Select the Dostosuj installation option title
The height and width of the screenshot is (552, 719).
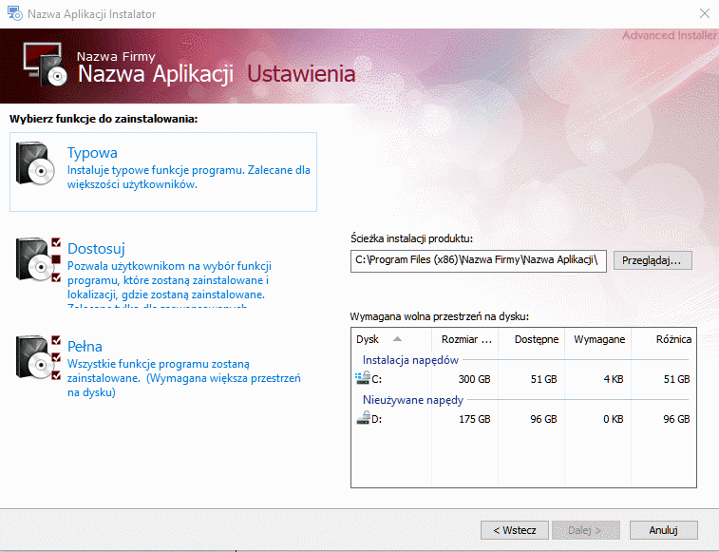(x=96, y=249)
